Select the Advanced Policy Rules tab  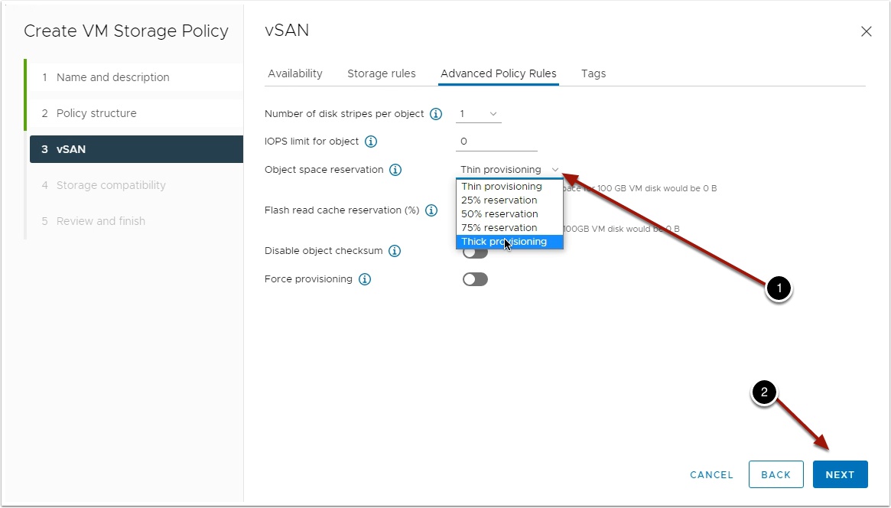pos(499,74)
